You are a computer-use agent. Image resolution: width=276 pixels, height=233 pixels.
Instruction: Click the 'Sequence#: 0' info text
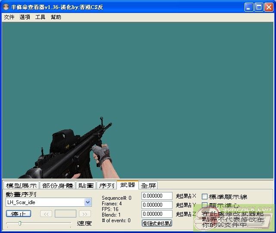coord(116,198)
